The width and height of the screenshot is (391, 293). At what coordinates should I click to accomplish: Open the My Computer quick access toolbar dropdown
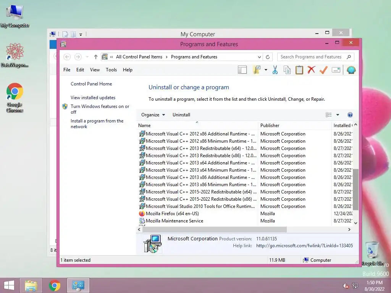[81, 34]
